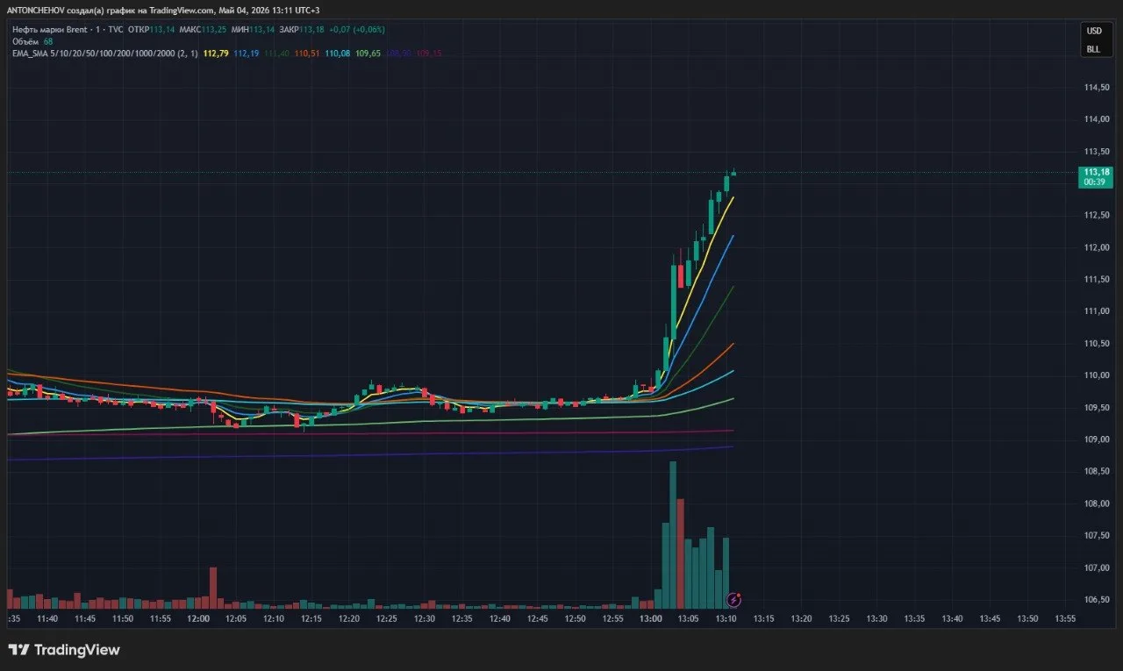Click the МИН low value 113,14
The height and width of the screenshot is (671, 1123).
coord(261,29)
